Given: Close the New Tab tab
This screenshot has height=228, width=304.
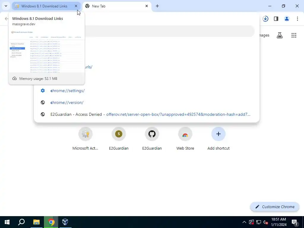Looking at the screenshot, I should (147, 6).
